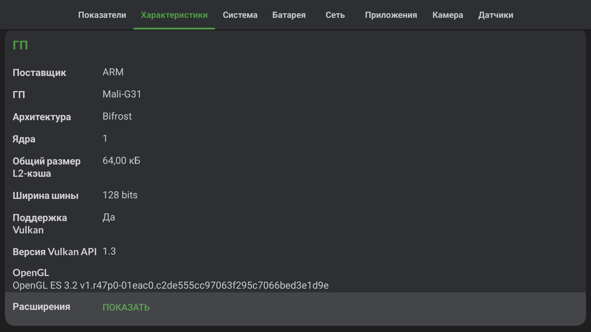
Task: Select the Датчики tab
Action: 496,15
